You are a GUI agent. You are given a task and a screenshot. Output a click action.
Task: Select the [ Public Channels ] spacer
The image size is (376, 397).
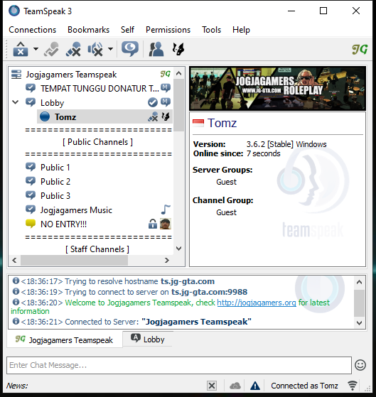pyautogui.click(x=97, y=142)
